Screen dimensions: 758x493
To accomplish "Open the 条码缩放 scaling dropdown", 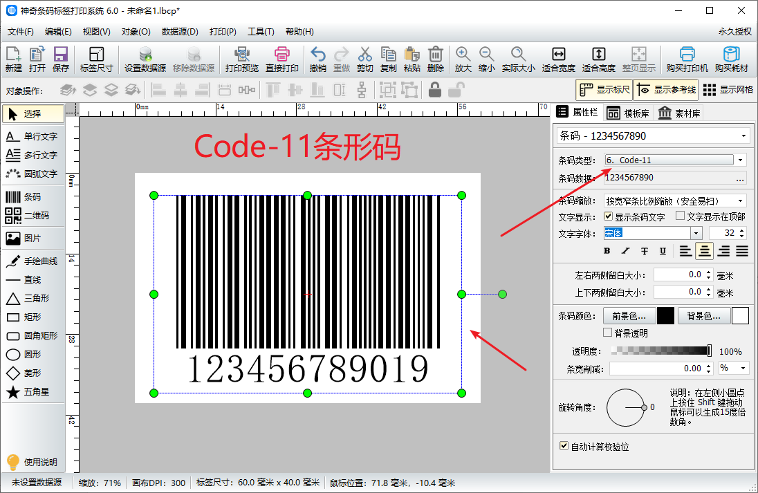I will pyautogui.click(x=740, y=201).
